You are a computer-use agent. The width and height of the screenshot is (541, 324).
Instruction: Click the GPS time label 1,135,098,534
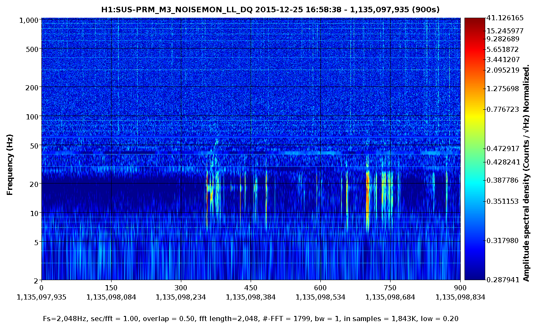point(320,297)
